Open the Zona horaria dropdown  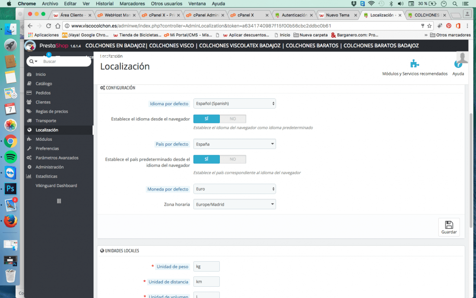[235, 204]
